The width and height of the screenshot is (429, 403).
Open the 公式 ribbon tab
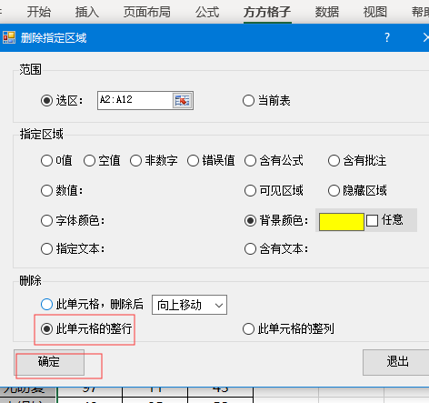(x=207, y=12)
